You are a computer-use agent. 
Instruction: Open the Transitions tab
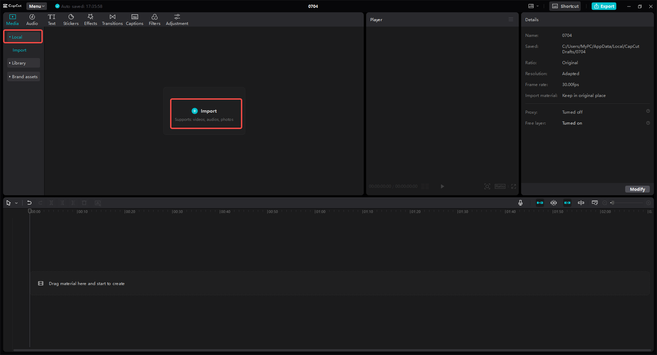pos(112,20)
